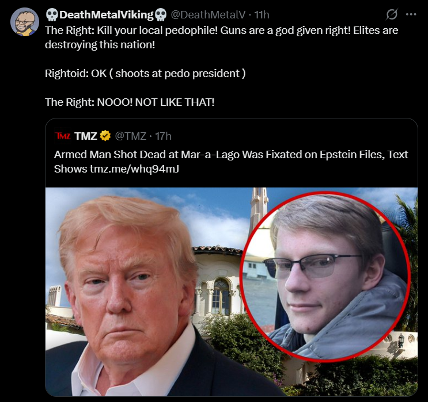Click the skull emoji before DeathMetalViking
Viewport: 428px width, 402px height.
(52, 15)
